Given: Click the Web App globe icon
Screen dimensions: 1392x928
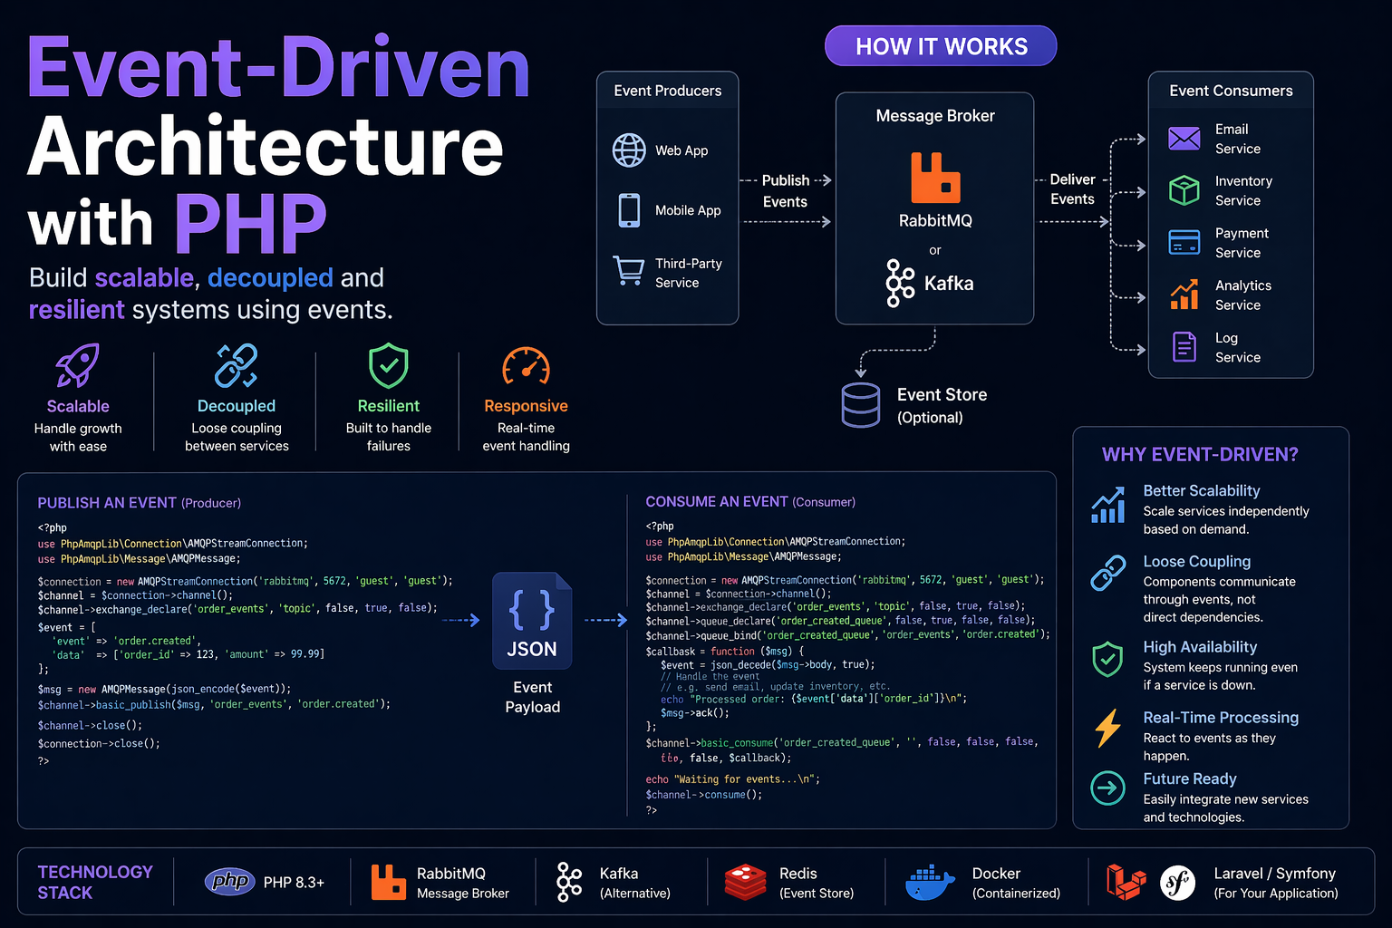Looking at the screenshot, I should point(629,150).
